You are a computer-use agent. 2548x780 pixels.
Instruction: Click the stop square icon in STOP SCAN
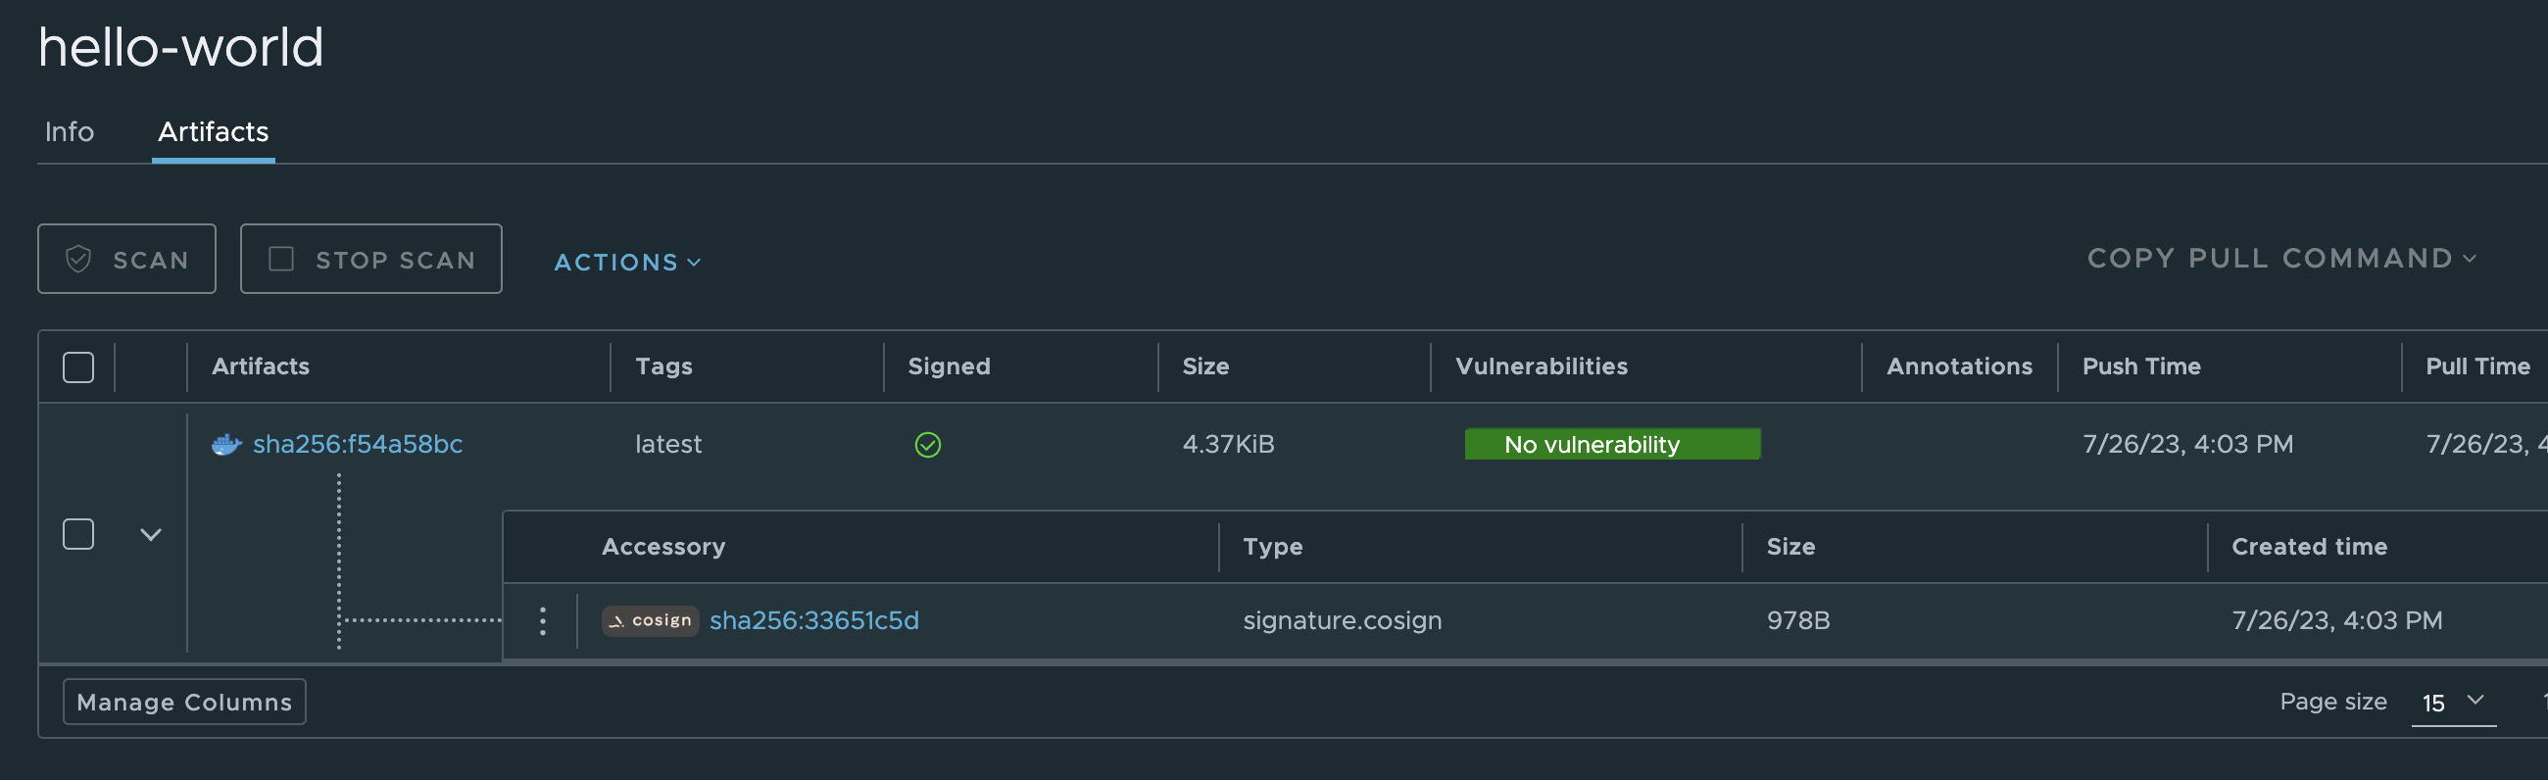281,257
